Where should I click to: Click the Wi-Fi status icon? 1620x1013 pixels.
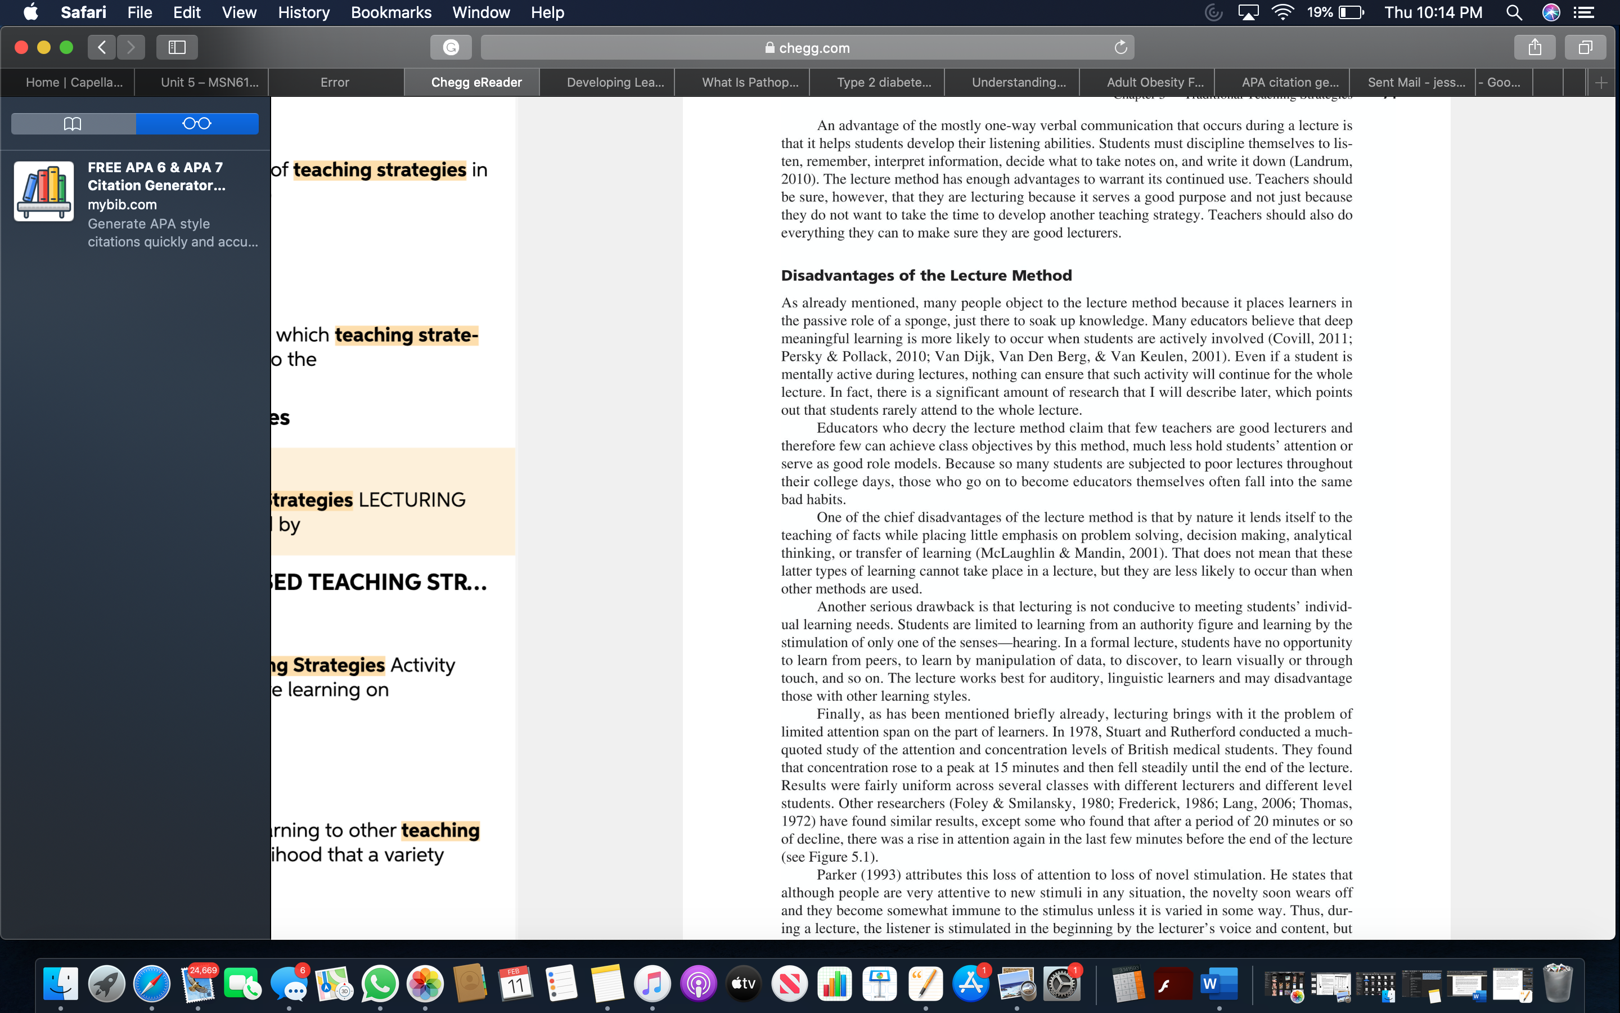click(x=1282, y=12)
